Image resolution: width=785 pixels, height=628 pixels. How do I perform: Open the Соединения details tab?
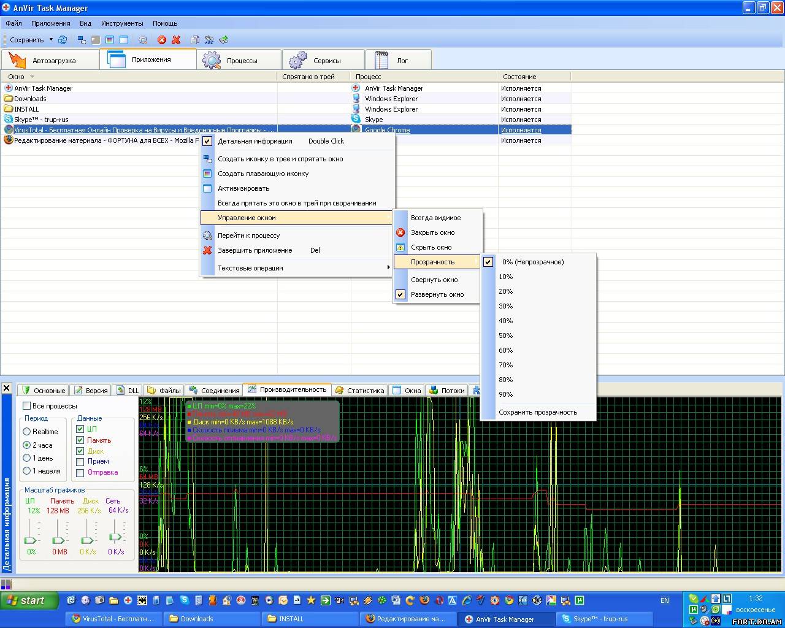point(214,390)
